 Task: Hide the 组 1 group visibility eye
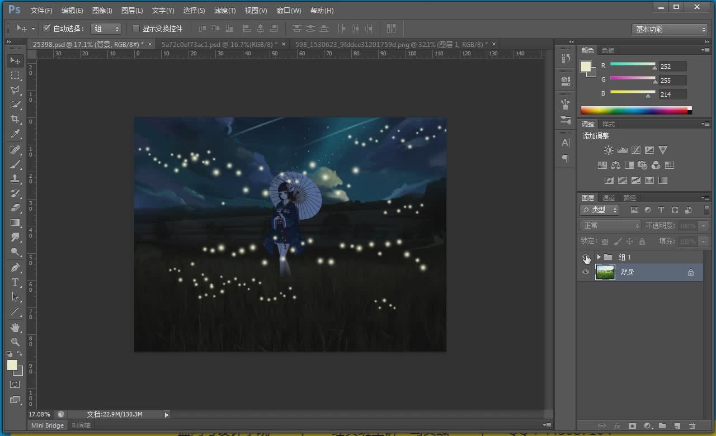(x=586, y=257)
